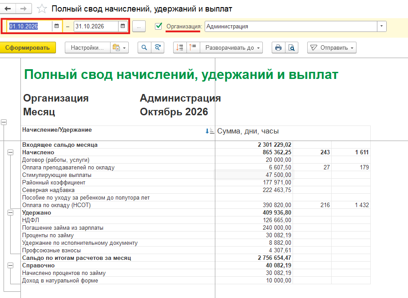Select the Сальдо по итогам расчетов за месяц row

[195, 258]
